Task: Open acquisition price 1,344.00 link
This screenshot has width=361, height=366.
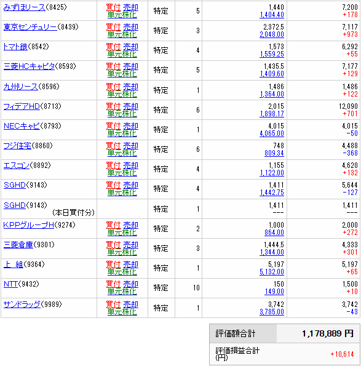Action: click(x=272, y=252)
